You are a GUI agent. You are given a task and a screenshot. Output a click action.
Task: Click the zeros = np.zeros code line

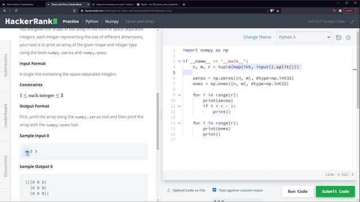243,78
